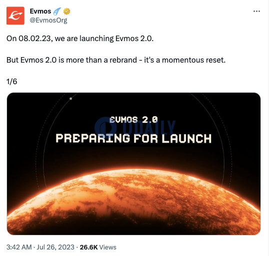Image resolution: width=270 pixels, height=256 pixels.
Task: Click the gold verified badge next to Evmos
Action: pos(66,12)
